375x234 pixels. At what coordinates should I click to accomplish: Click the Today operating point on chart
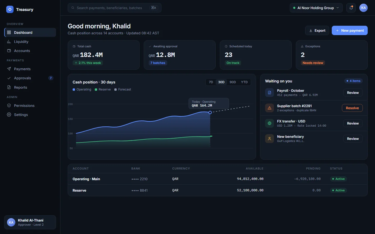point(210,113)
